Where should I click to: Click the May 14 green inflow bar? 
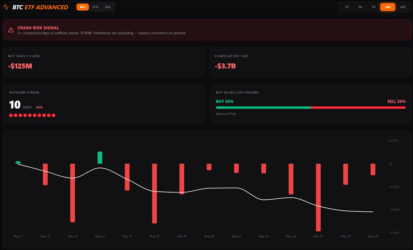click(100, 157)
